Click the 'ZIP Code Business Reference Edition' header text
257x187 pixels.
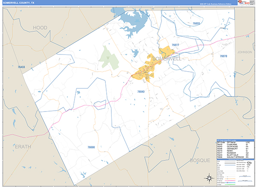(215, 4)
